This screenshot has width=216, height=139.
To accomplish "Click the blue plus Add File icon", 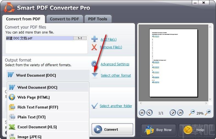I will (94, 39).
